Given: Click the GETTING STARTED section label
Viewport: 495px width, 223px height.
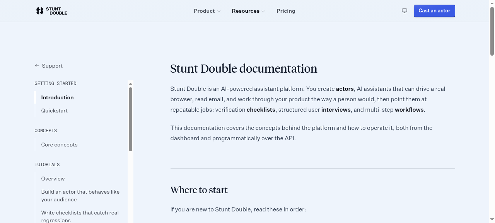Looking at the screenshot, I should point(55,83).
